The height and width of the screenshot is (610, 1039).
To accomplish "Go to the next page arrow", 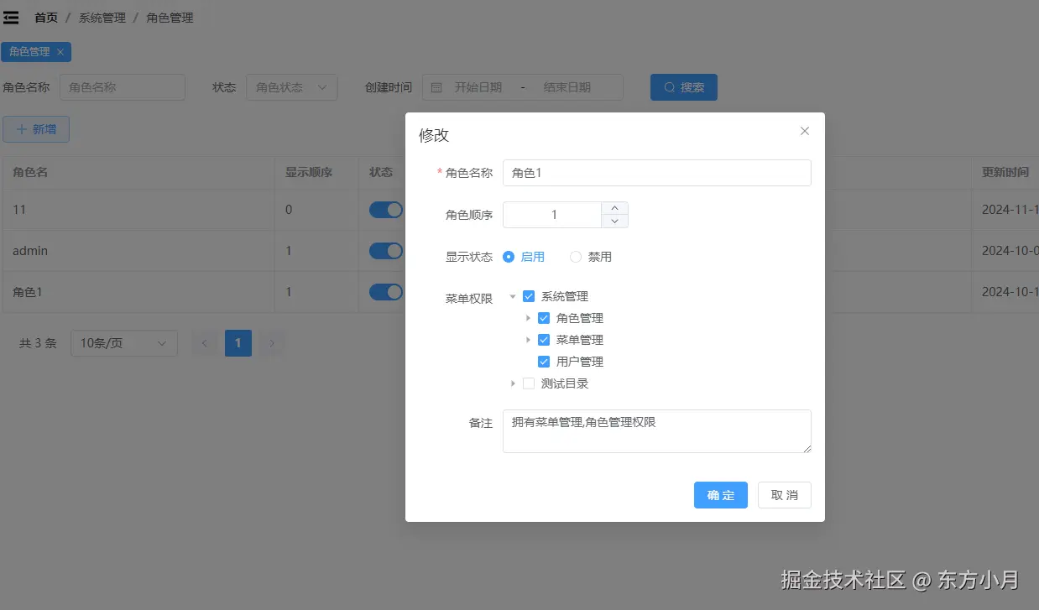I will pos(271,343).
